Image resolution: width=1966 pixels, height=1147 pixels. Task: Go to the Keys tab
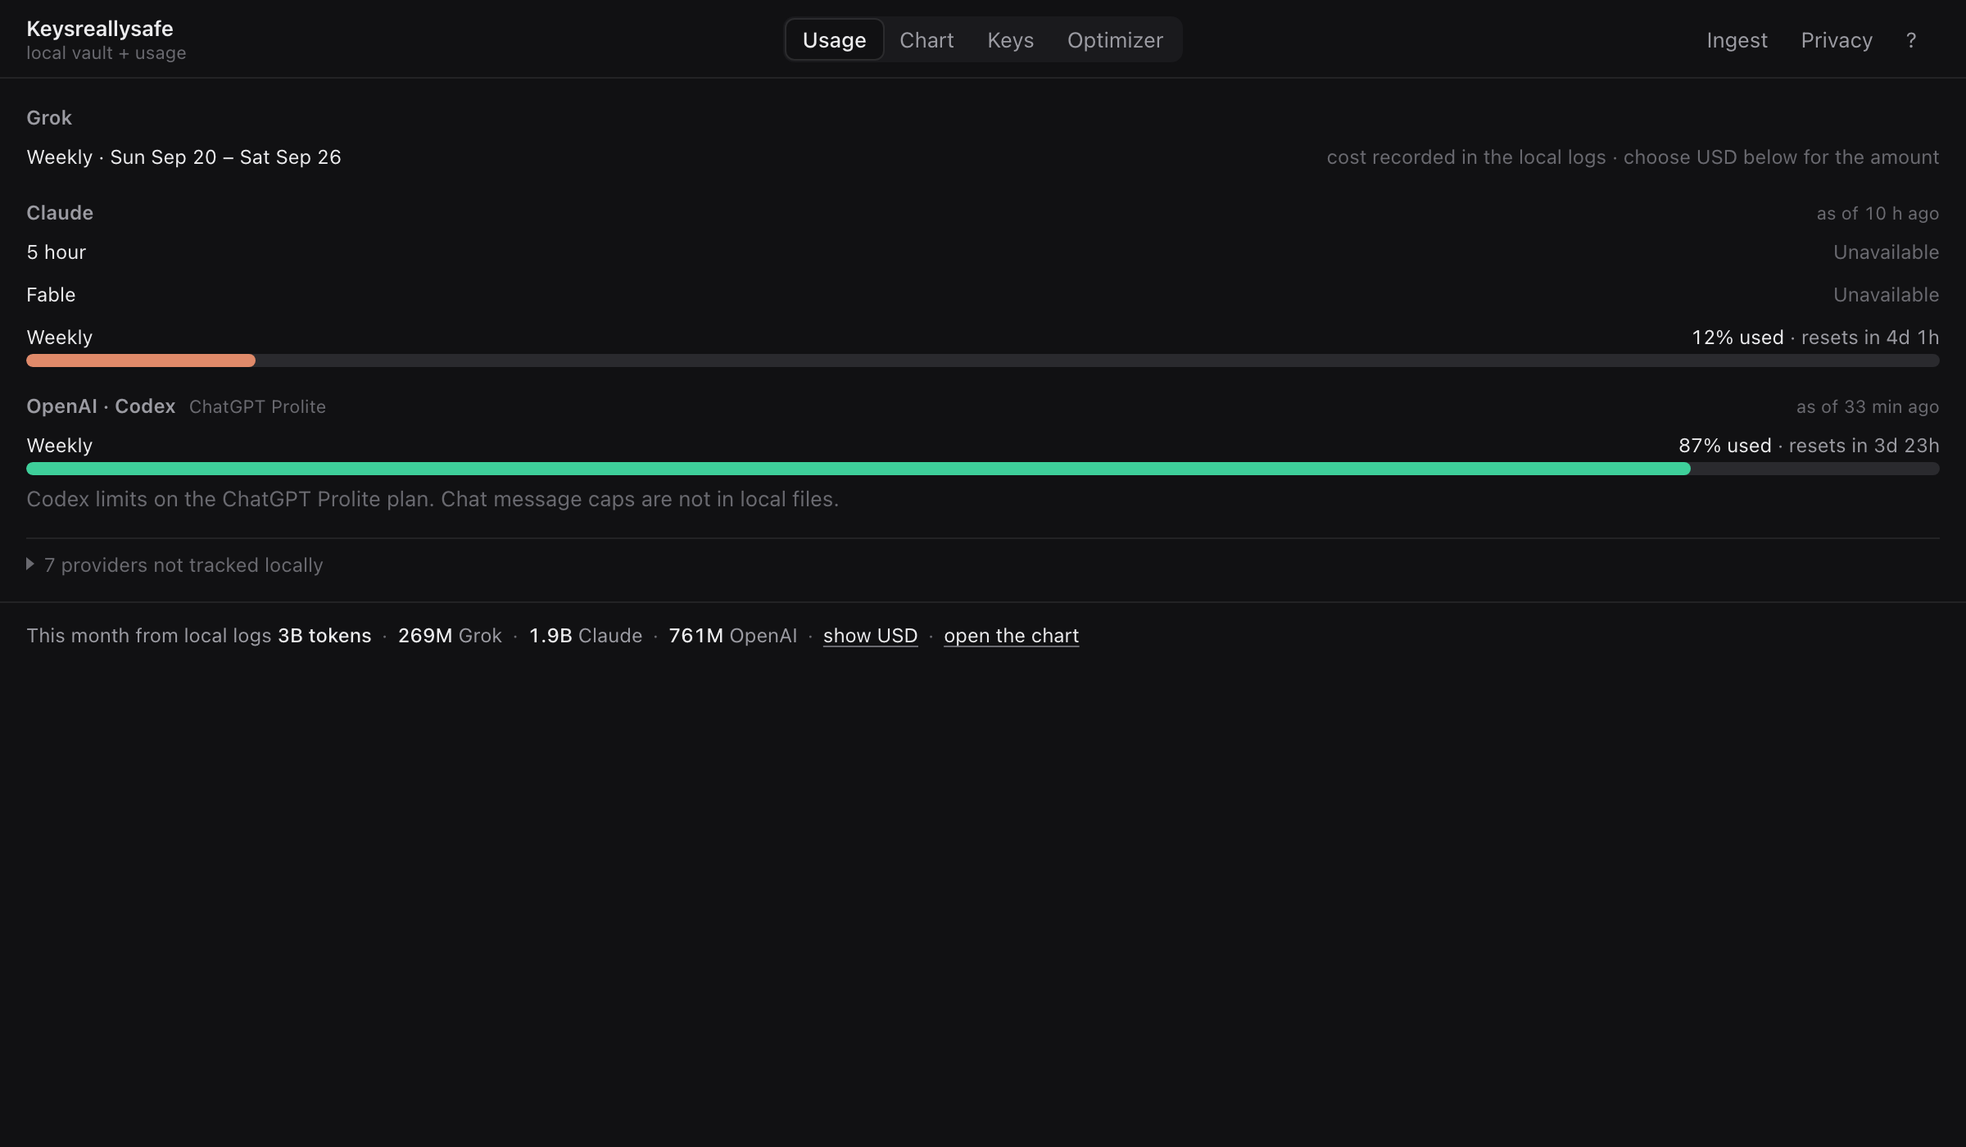tap(1010, 39)
